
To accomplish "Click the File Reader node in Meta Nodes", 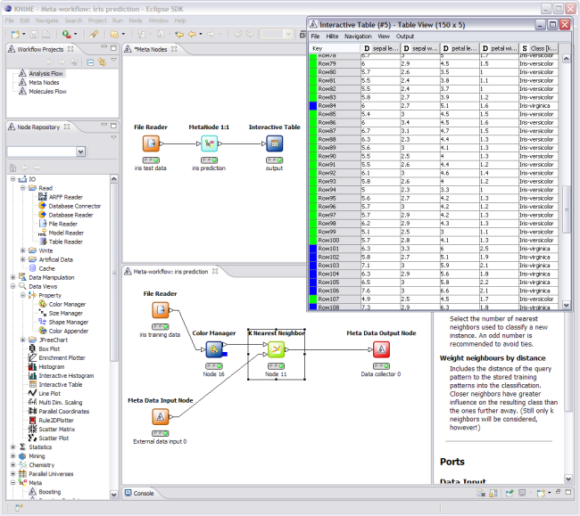I will tap(150, 145).
